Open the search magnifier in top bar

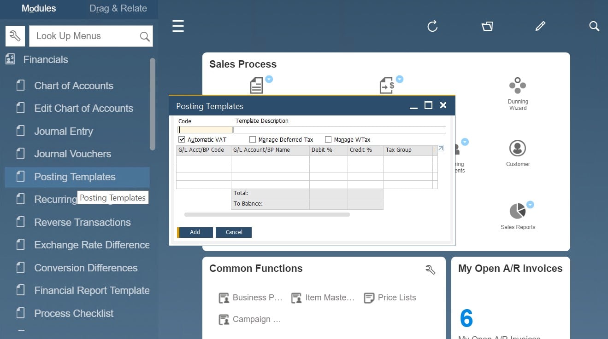coord(594,26)
